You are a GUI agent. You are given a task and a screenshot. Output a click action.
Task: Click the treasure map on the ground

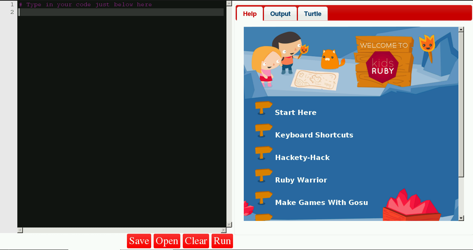(x=315, y=80)
